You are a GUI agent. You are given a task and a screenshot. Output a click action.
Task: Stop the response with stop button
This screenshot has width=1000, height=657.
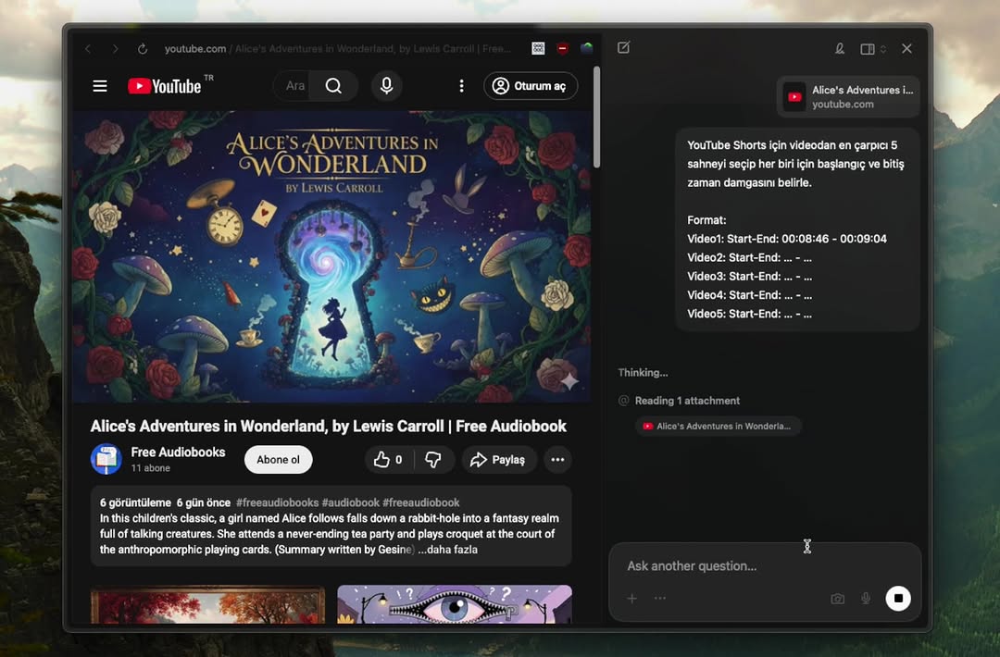click(898, 599)
